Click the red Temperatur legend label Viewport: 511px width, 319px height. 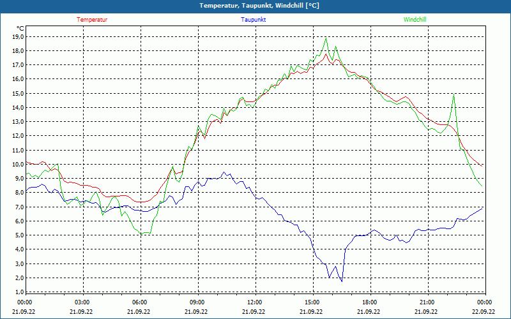[92, 20]
